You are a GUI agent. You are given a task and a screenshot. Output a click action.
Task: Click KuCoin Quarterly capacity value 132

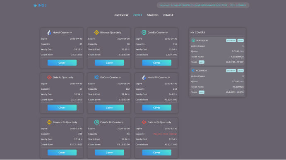[127, 89]
